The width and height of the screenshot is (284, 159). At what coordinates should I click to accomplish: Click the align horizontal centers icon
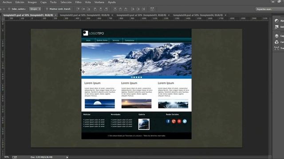[x=101, y=9]
